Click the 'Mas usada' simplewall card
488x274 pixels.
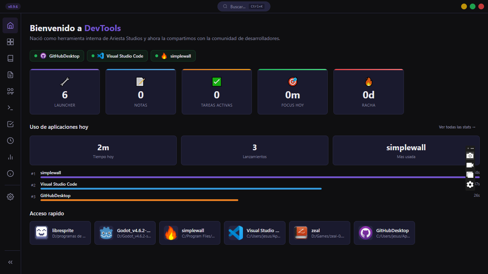click(x=406, y=150)
